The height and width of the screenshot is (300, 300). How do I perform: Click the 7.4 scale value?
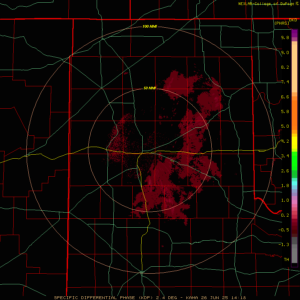click(285, 82)
